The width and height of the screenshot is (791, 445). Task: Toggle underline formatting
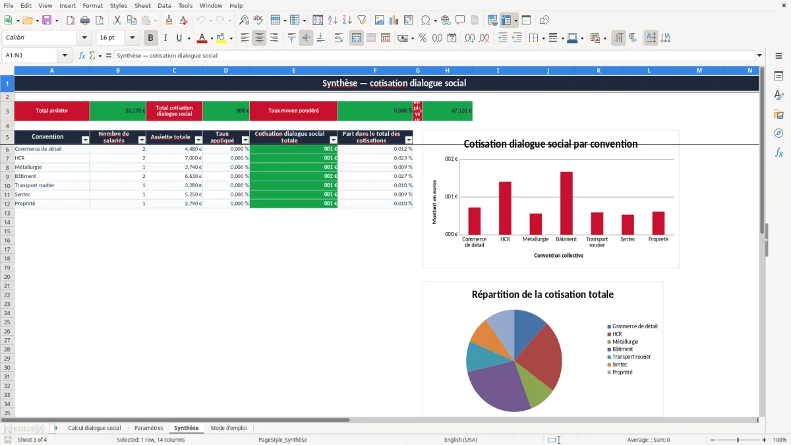coord(179,38)
